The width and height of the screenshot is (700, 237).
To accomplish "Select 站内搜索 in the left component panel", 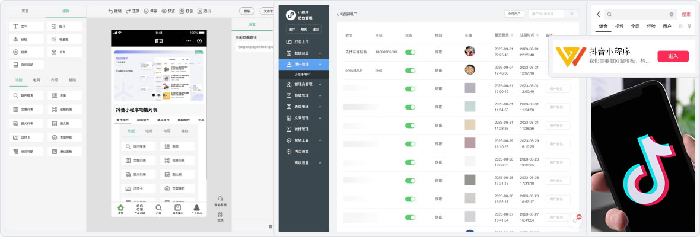I will pos(26,95).
